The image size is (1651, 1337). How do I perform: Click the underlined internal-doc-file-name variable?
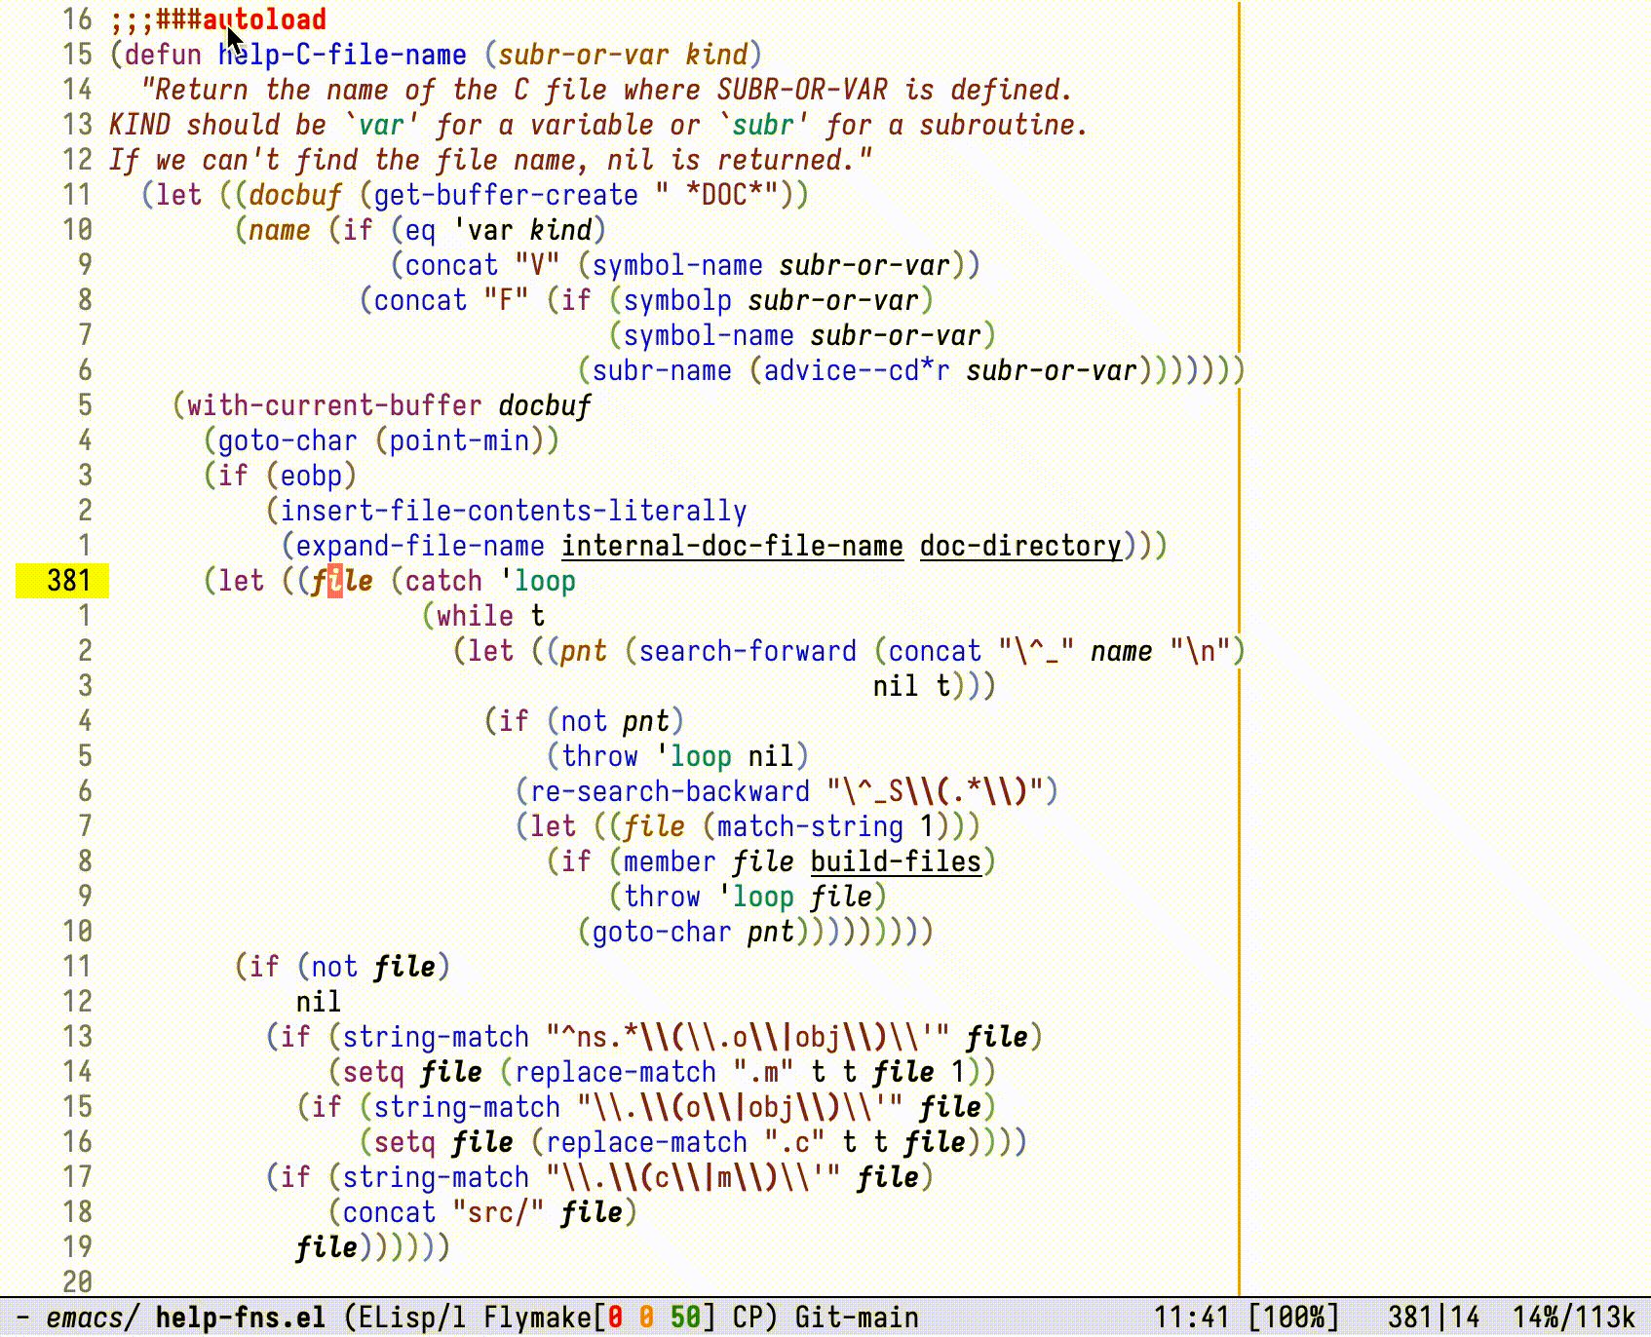point(732,546)
